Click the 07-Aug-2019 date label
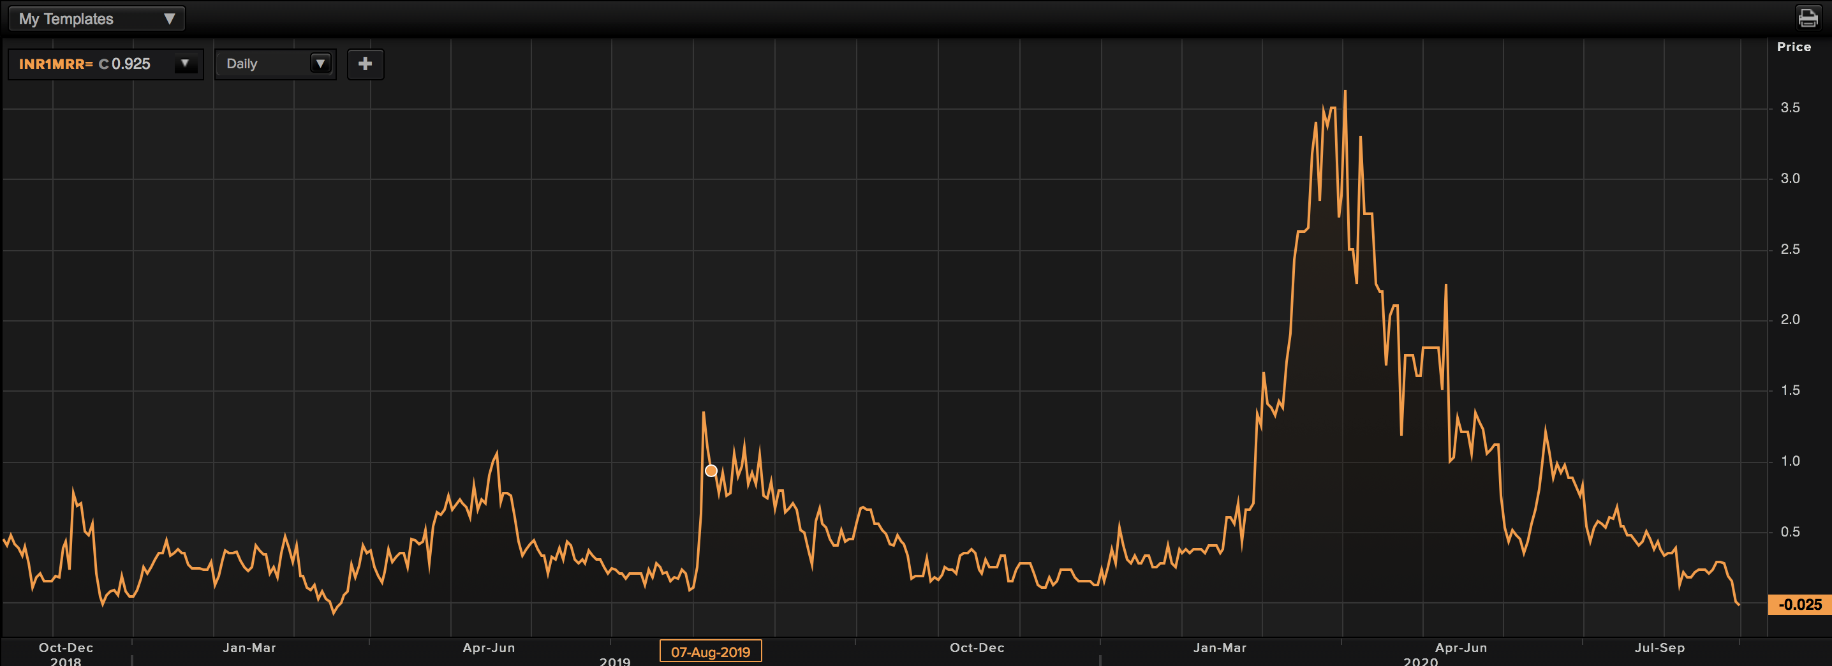 pyautogui.click(x=710, y=652)
